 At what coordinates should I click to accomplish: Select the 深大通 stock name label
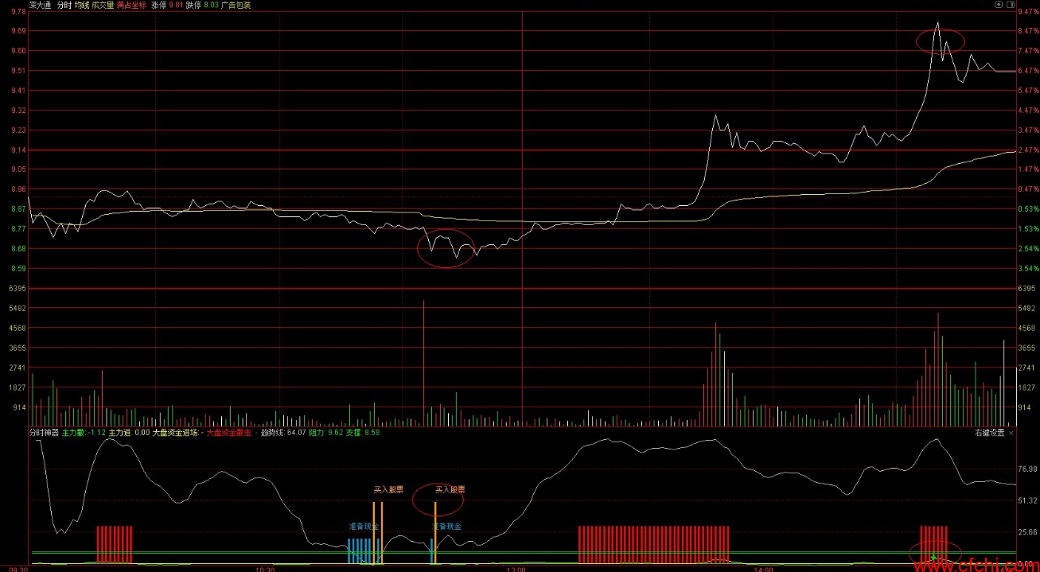click(x=40, y=5)
